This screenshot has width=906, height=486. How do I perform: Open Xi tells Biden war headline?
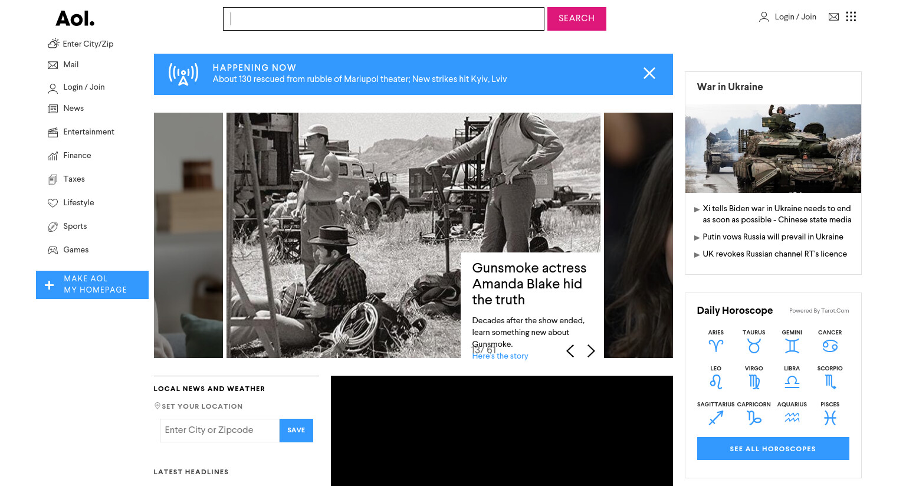click(x=777, y=214)
